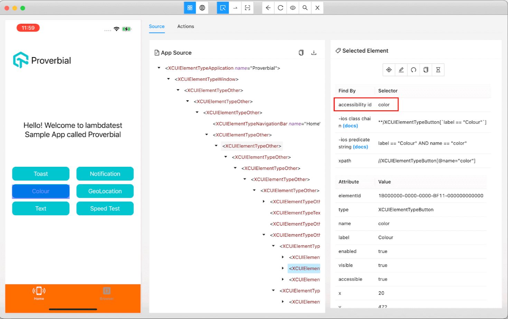This screenshot has height=319, width=508.
Task: Download the app source via download icon
Action: tap(314, 52)
